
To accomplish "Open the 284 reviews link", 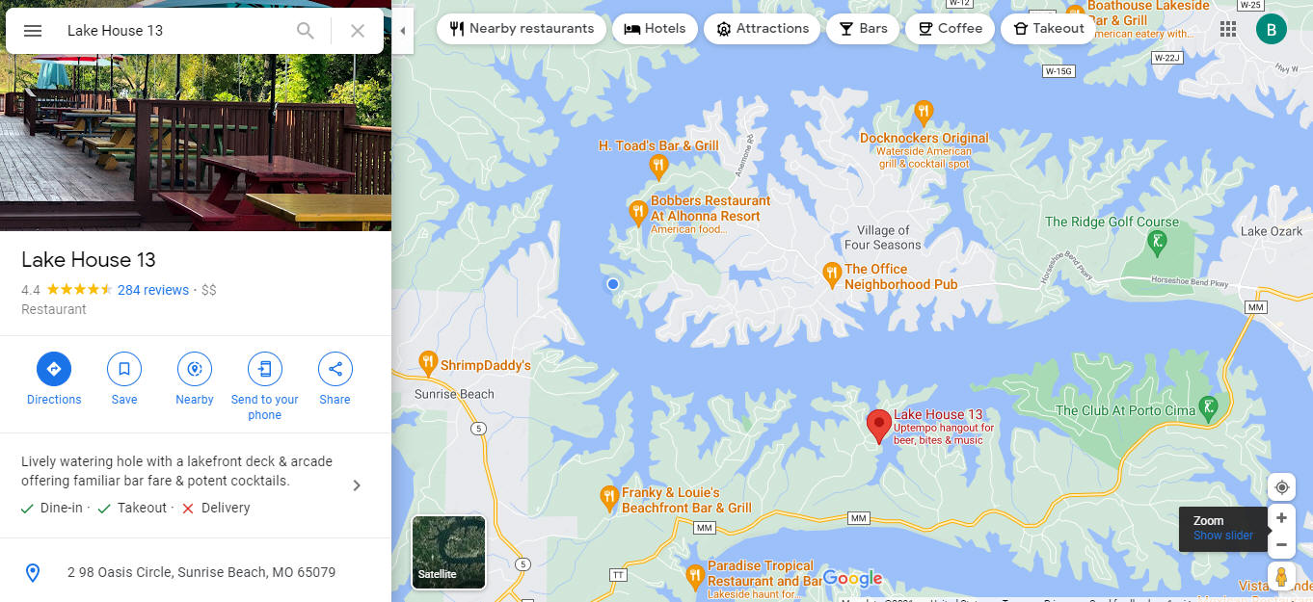I will [x=153, y=290].
